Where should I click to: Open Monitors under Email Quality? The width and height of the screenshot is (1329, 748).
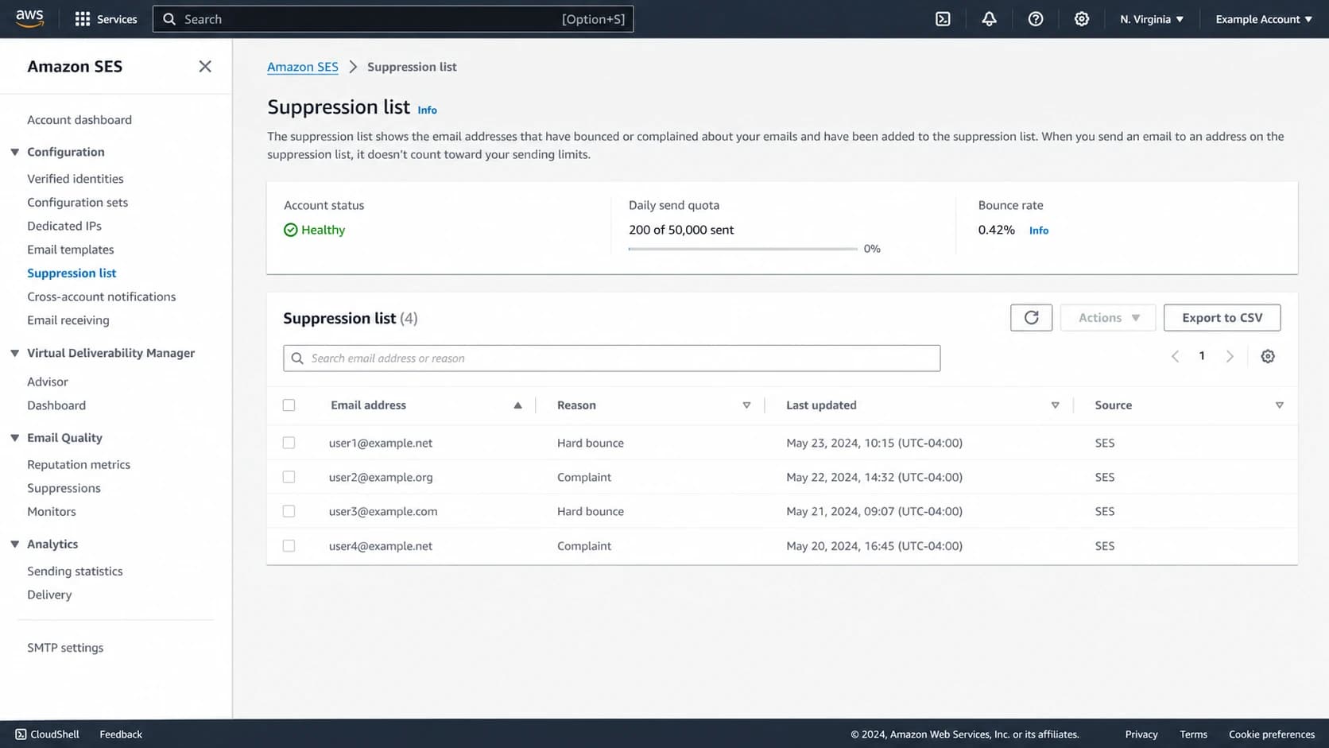click(52, 512)
